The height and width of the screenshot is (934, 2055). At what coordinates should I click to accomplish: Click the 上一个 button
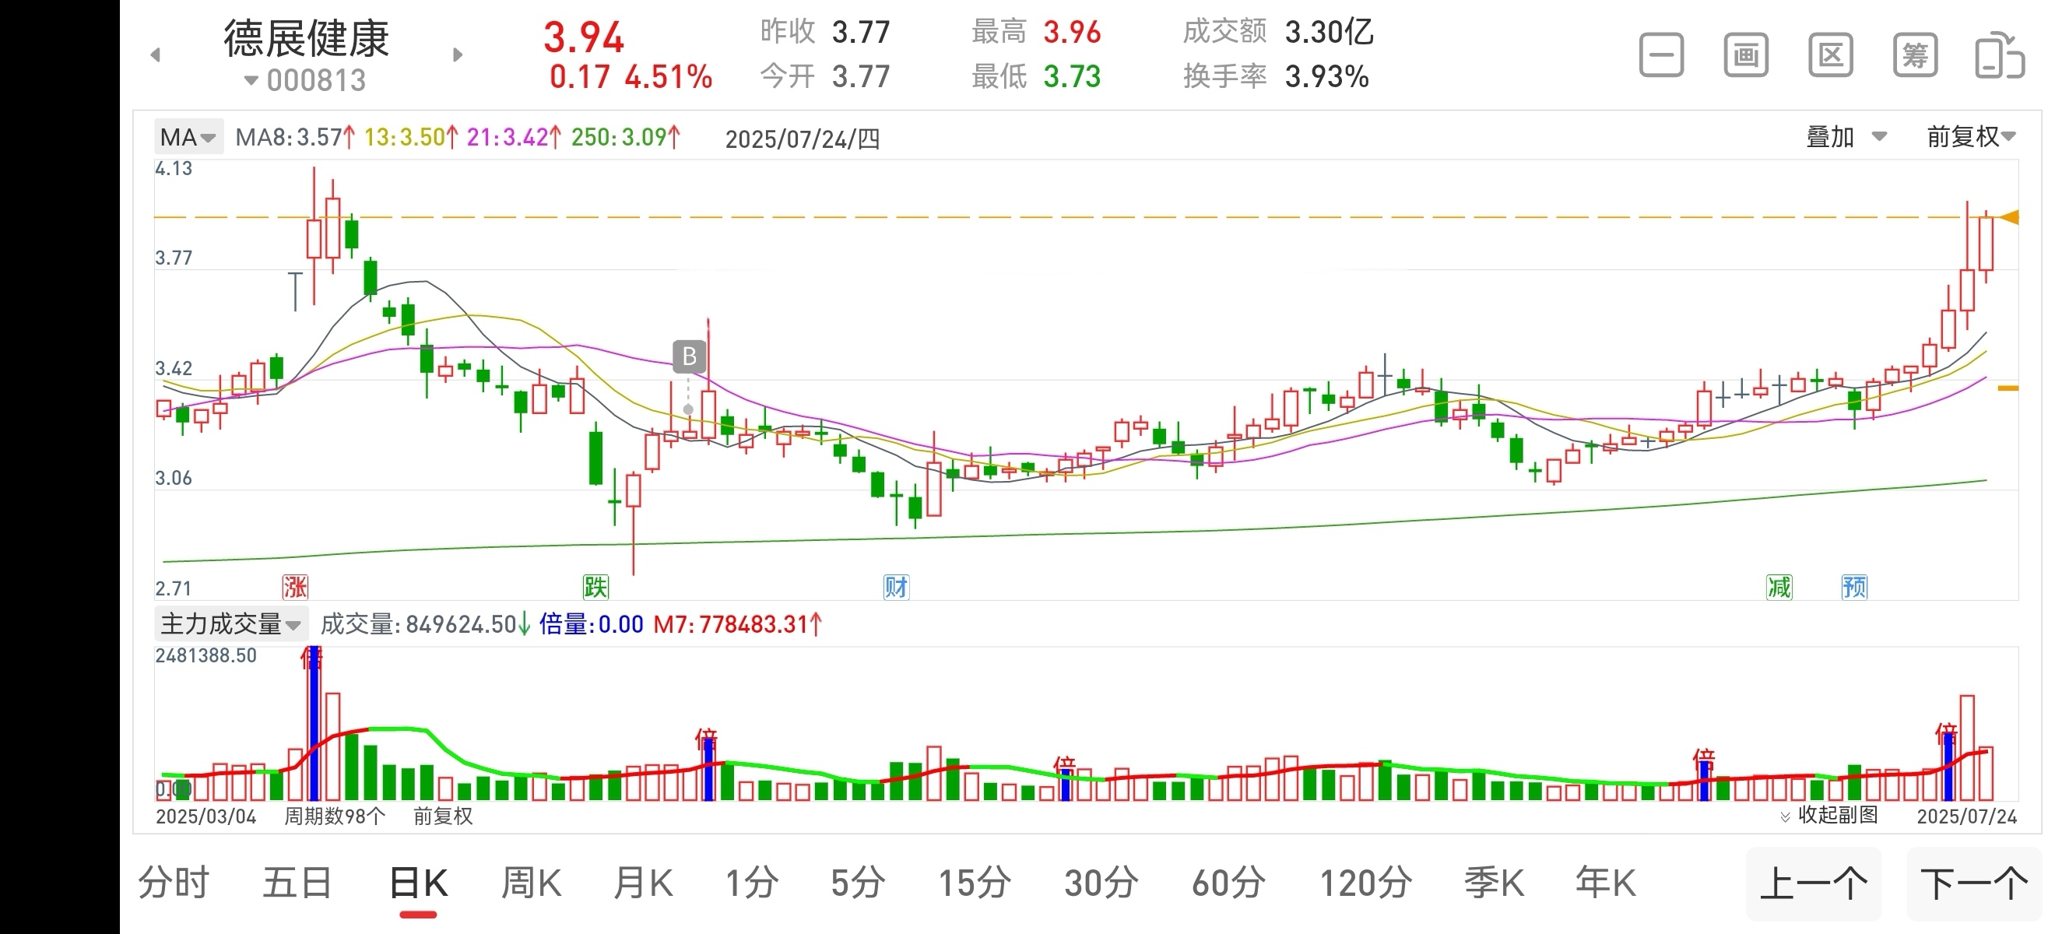tap(1813, 883)
